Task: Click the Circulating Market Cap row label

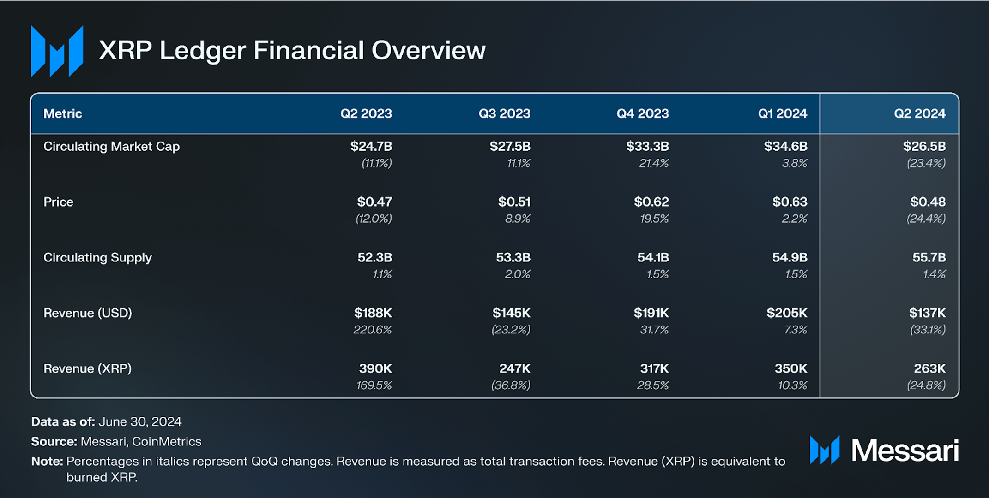Action: coord(111,147)
